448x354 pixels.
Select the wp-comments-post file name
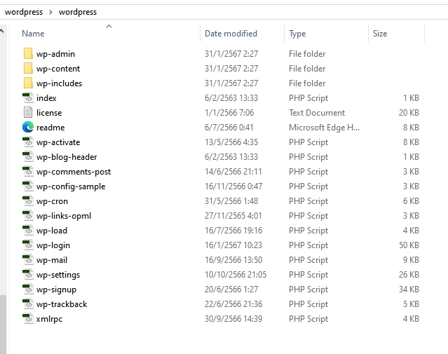pos(74,172)
